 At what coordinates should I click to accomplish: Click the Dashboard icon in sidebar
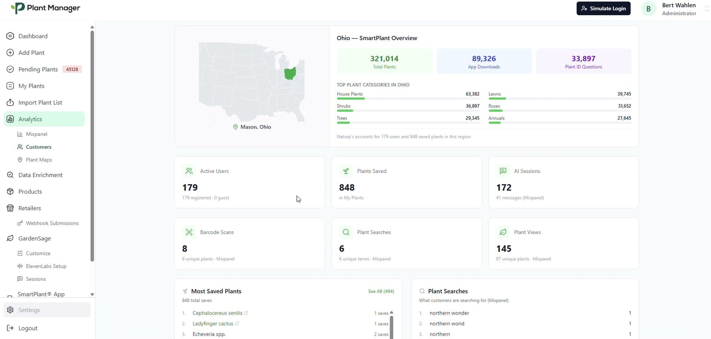[x=10, y=36]
